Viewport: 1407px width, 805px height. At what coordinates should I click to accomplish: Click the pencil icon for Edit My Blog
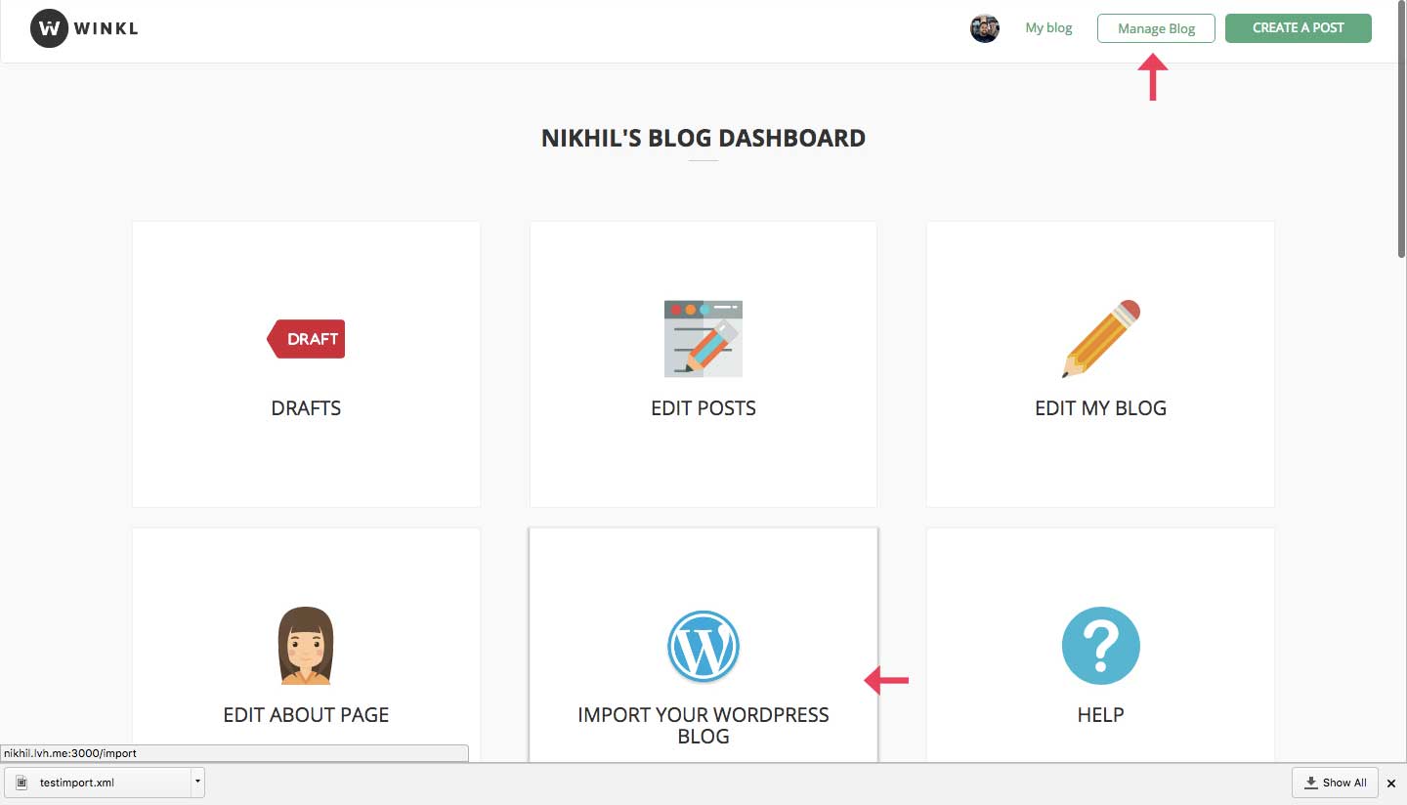(1101, 339)
